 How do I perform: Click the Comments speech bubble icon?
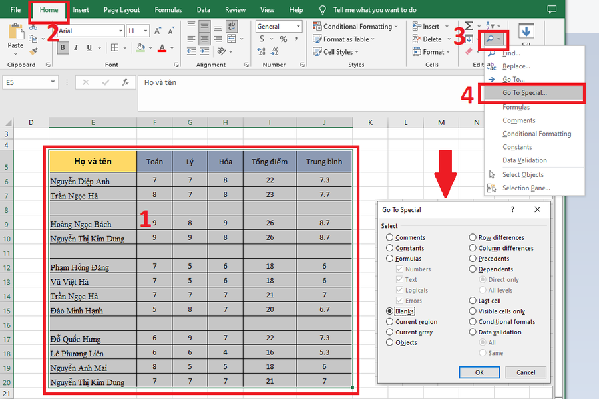coord(552,9)
